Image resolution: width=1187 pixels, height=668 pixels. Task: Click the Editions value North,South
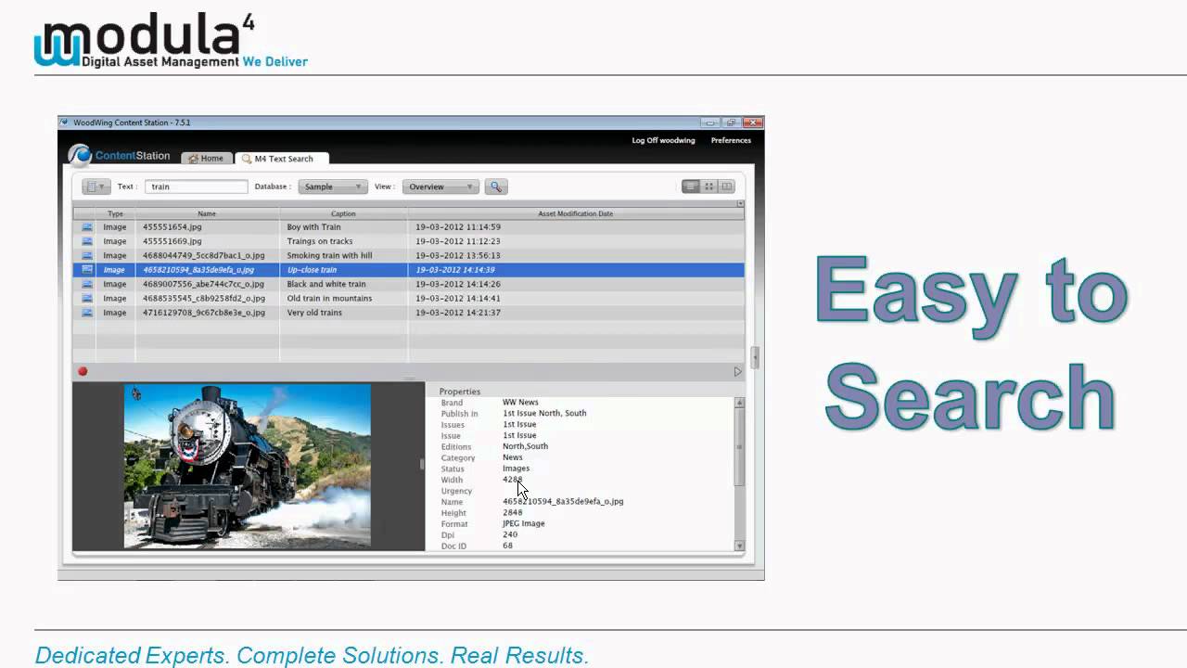click(525, 446)
